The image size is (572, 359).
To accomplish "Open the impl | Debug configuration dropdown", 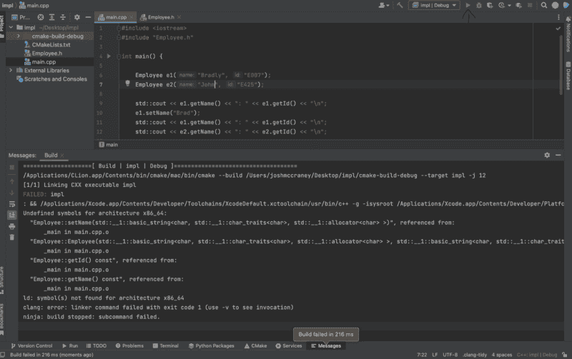I will point(434,5).
